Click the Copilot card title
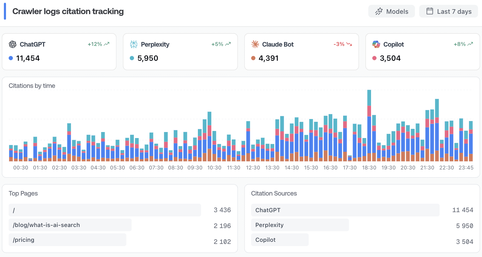Screen dimensions: 482x257 (x=394, y=44)
